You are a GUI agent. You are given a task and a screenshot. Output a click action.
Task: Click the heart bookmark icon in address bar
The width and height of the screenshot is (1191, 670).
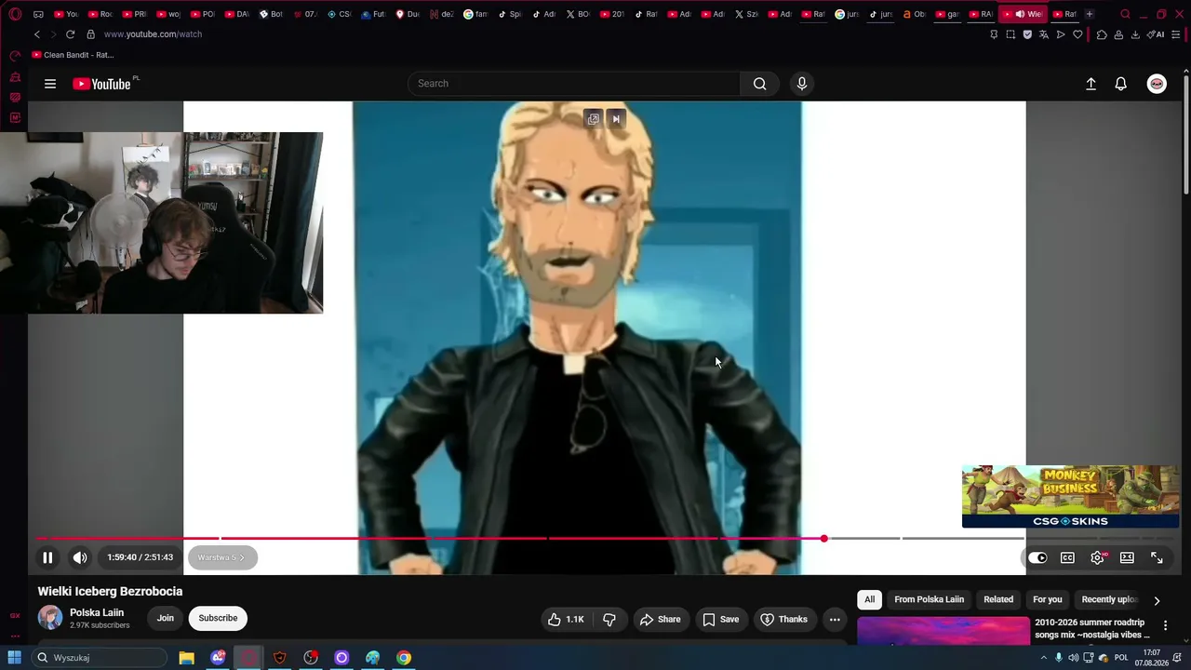[x=1077, y=34]
